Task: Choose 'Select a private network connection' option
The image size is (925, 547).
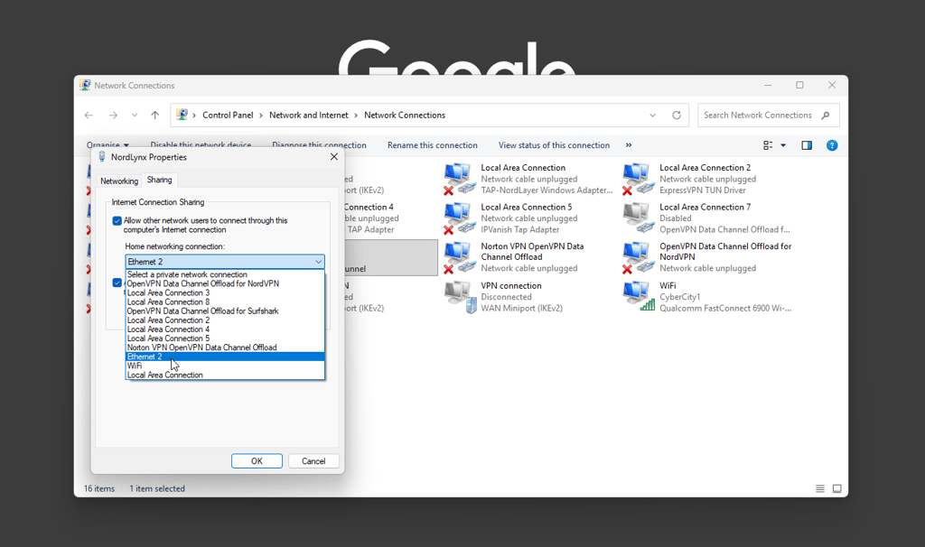Action: [x=225, y=274]
